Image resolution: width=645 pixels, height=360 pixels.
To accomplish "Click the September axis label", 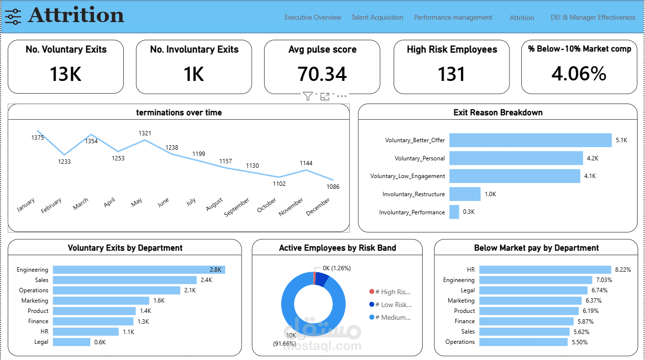I will 237,207.
